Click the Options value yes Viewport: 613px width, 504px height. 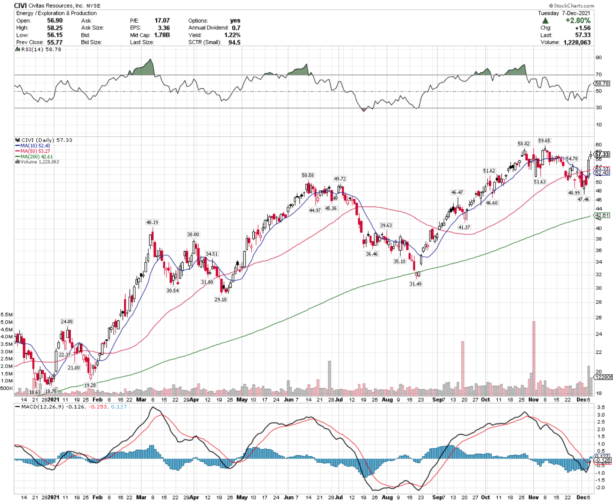[x=235, y=21]
